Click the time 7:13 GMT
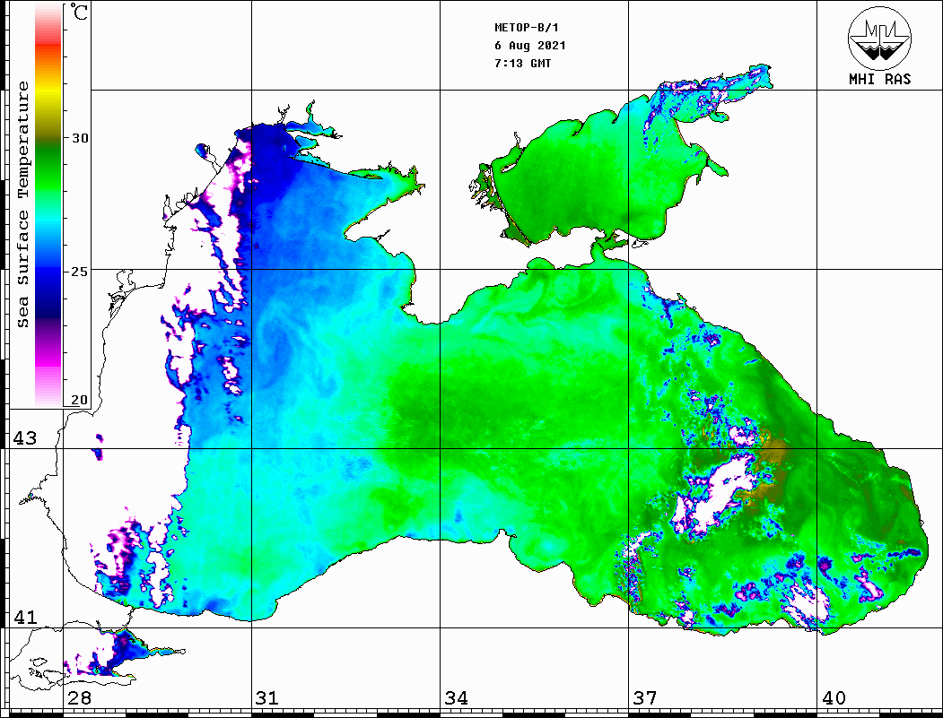Image resolution: width=943 pixels, height=718 pixels. [x=522, y=64]
